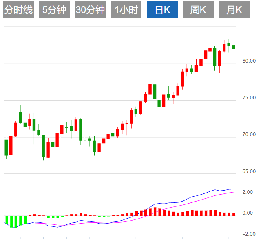Click the 2.00 MACD axis label
Viewport: 263px width, 239px height.
pyautogui.click(x=247, y=192)
